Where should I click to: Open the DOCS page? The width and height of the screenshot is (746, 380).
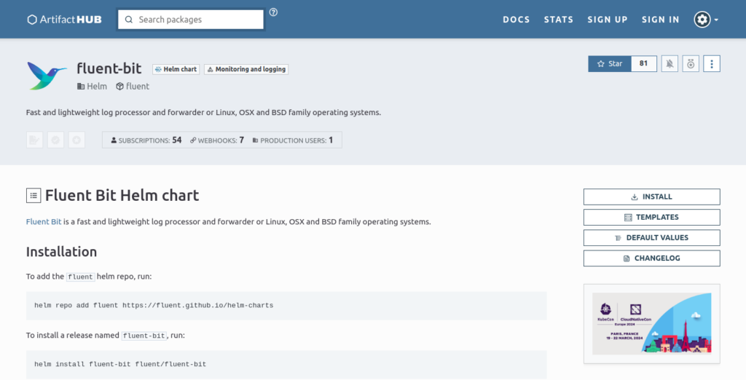[516, 20]
